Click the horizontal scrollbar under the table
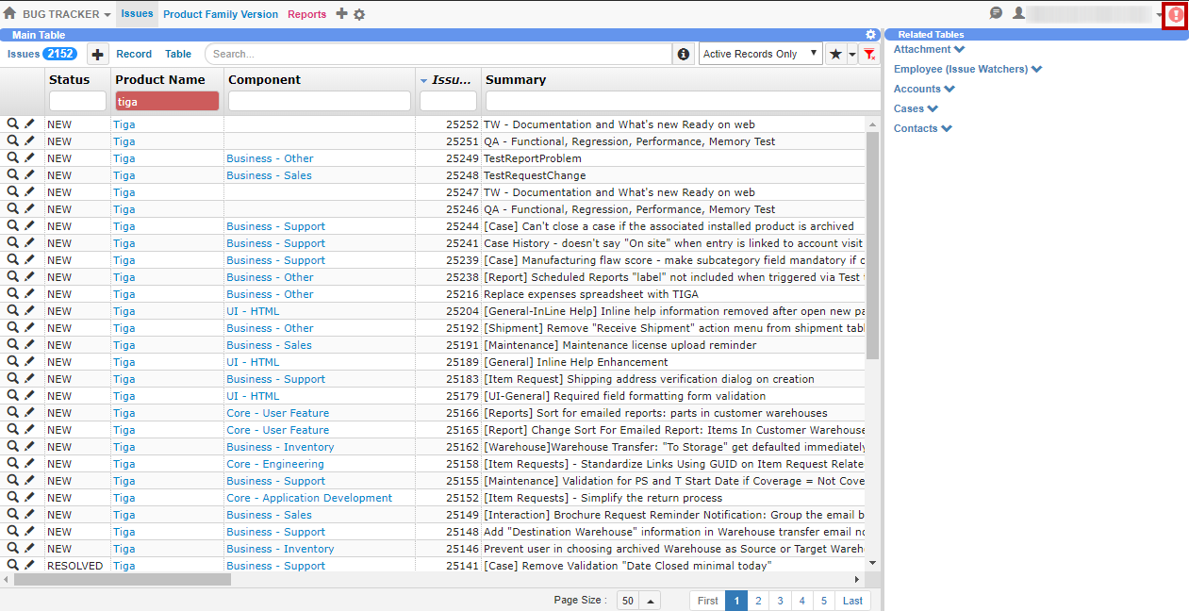 pos(123,580)
